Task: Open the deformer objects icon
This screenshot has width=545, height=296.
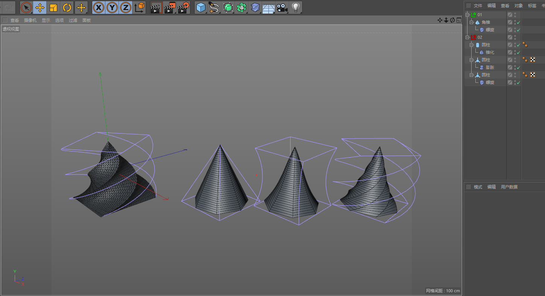Action: tap(255, 8)
